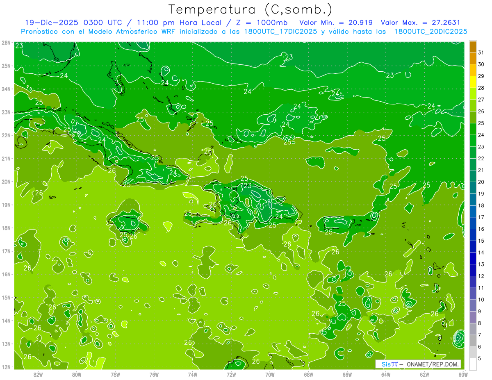The image size is (492, 380).
Task: Click longitude label '74W'
Action: click(x=193, y=374)
